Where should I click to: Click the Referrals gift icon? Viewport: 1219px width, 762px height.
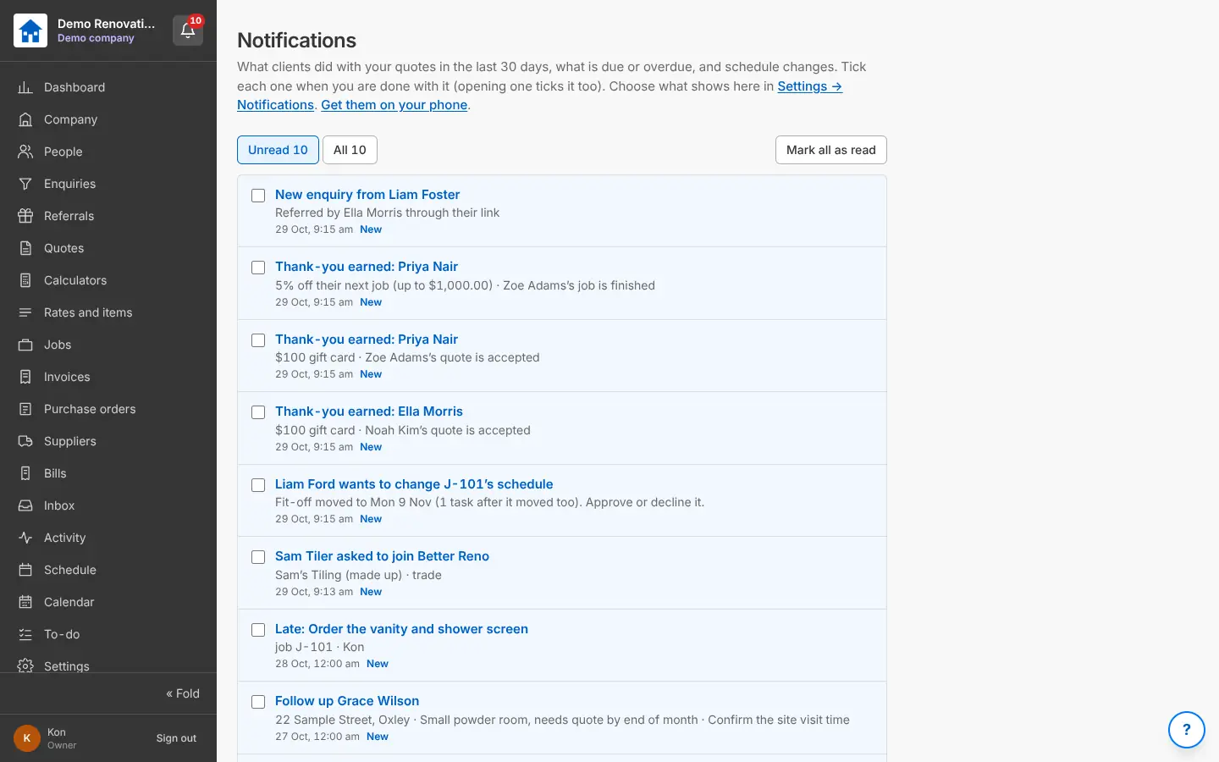[x=25, y=216]
